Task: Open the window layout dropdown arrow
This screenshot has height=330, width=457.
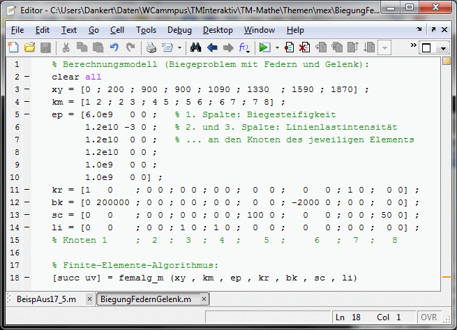Action: [x=445, y=47]
